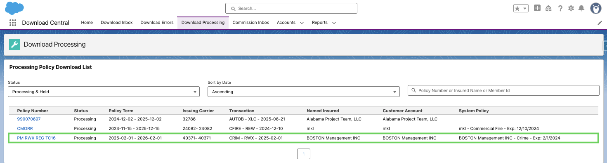Image resolution: width=607 pixels, height=163 pixels.
Task: Click the Trailhead guidance icon
Action: [x=548, y=8]
